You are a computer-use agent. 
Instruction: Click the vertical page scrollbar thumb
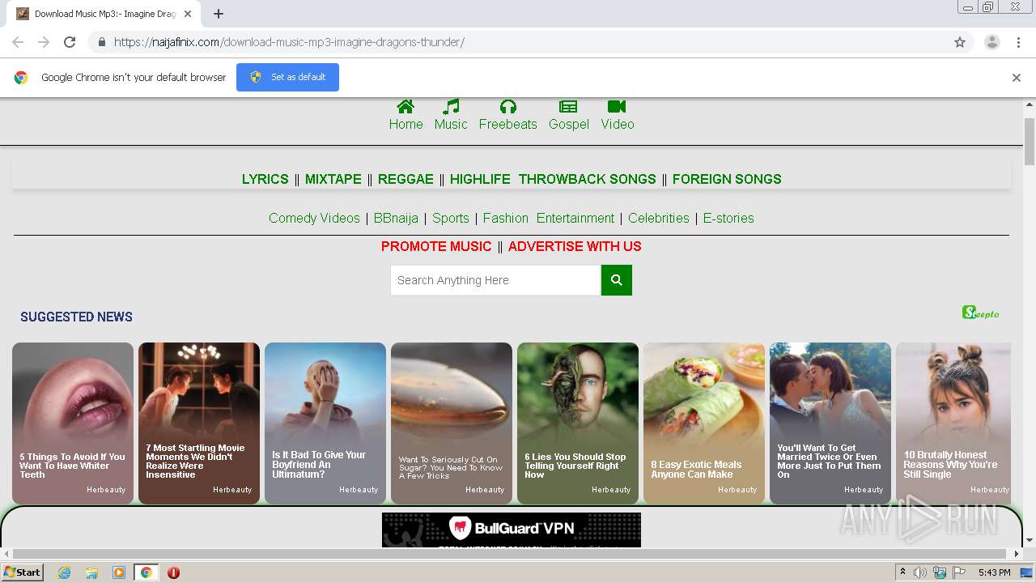click(x=1030, y=141)
